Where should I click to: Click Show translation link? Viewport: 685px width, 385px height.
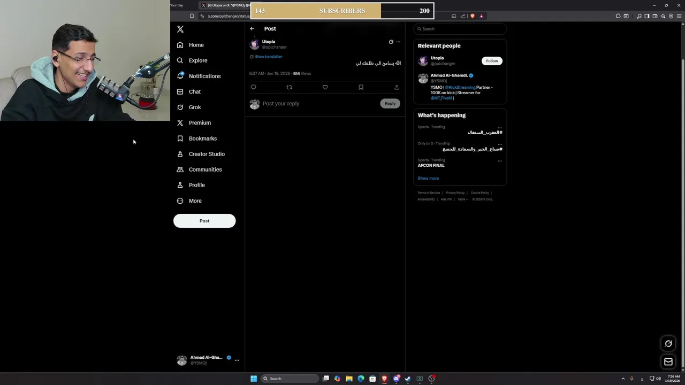pyautogui.click(x=269, y=56)
